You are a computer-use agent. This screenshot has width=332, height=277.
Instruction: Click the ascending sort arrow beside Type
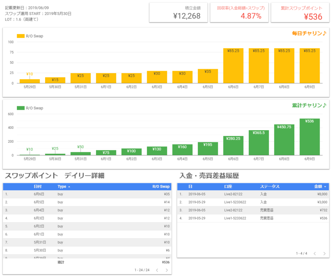pyautogui.click(x=69, y=187)
